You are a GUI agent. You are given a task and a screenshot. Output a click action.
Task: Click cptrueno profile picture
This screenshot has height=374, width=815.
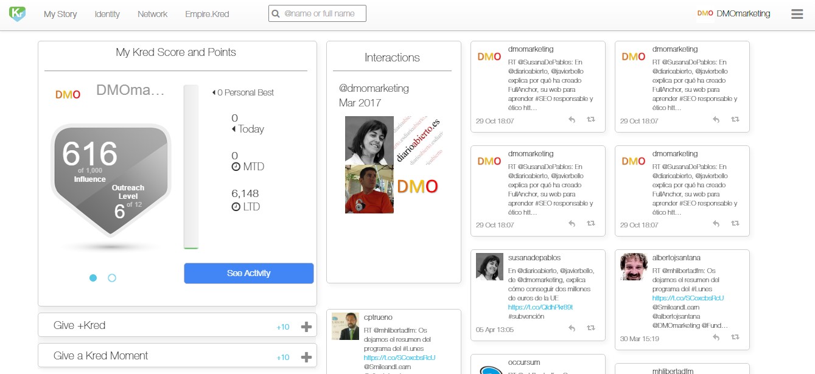pyautogui.click(x=345, y=327)
